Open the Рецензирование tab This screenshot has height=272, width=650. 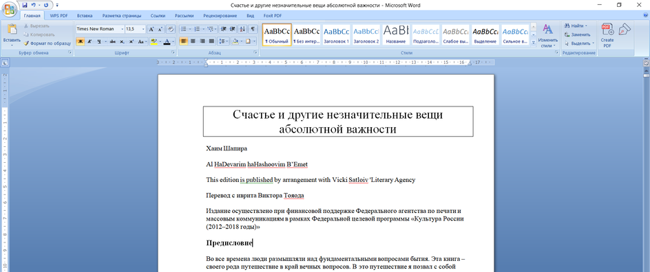coord(220,16)
